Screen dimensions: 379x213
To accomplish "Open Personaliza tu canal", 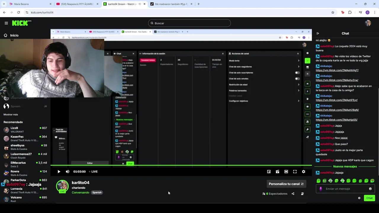I will pos(286,184).
